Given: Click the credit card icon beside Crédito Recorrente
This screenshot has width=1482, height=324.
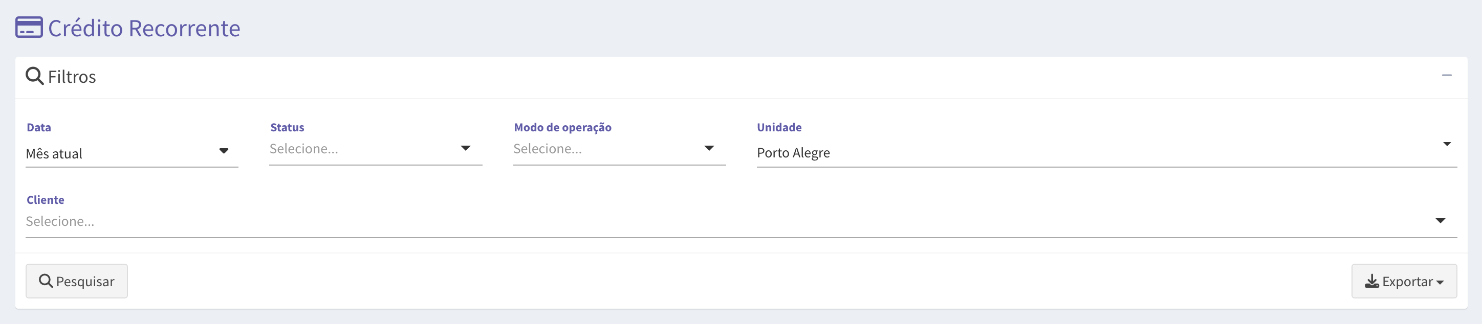Looking at the screenshot, I should (29, 28).
